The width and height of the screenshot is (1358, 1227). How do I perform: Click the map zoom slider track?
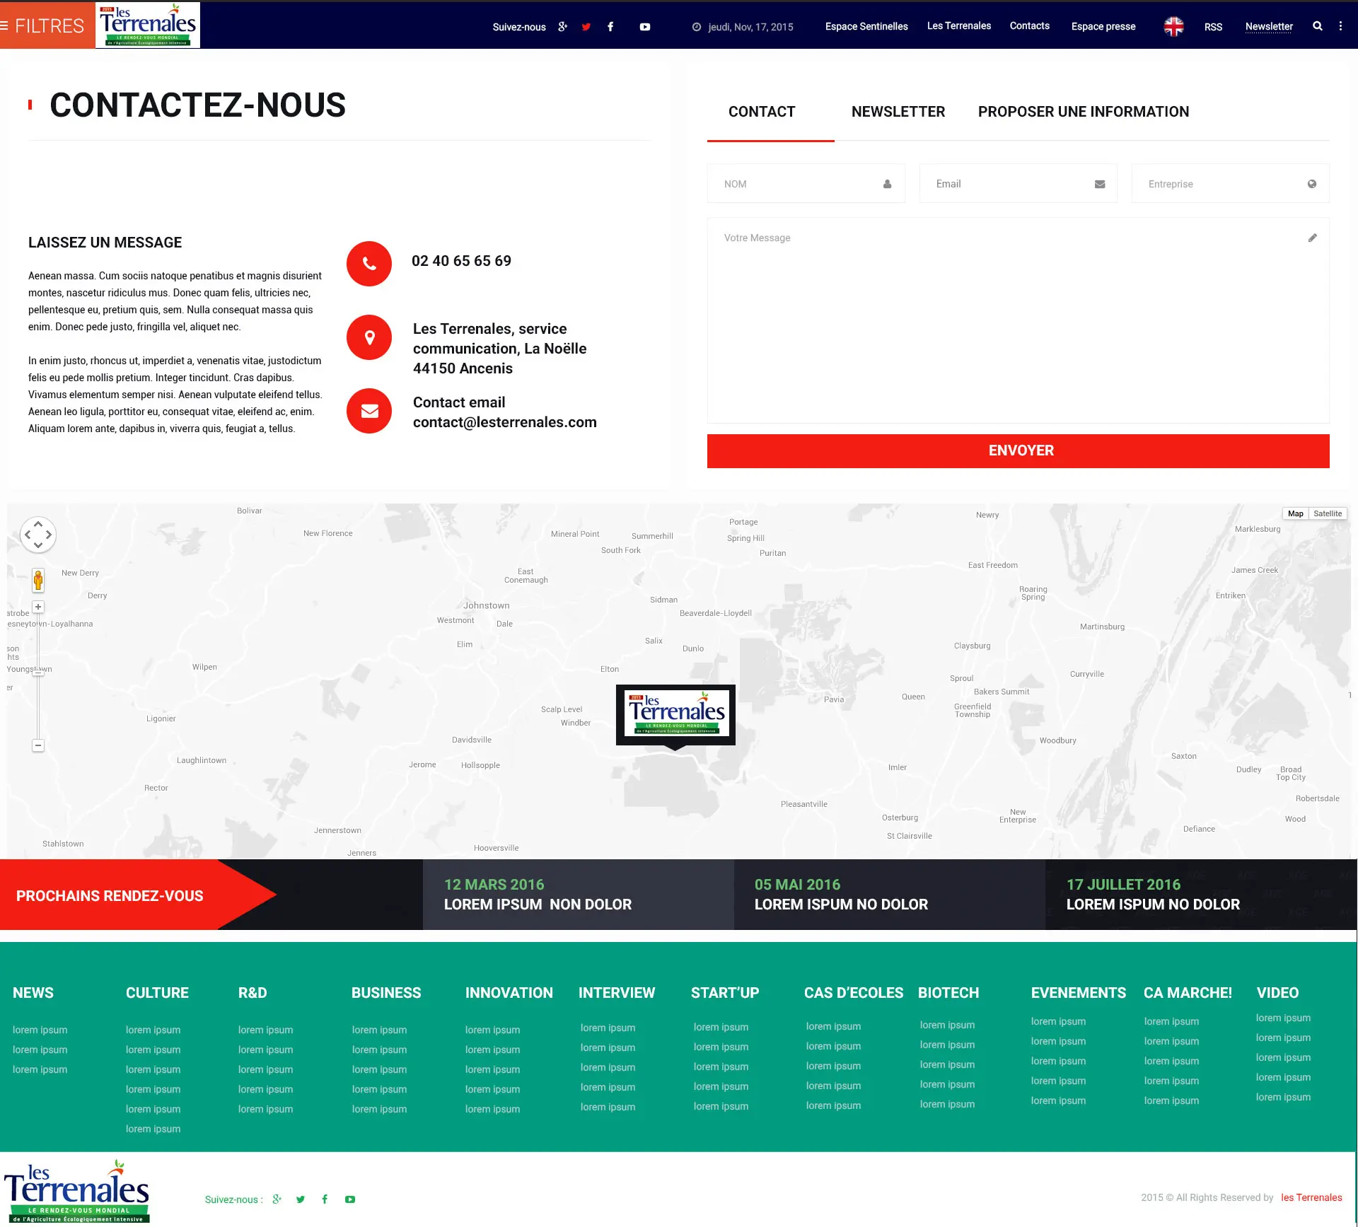point(38,707)
